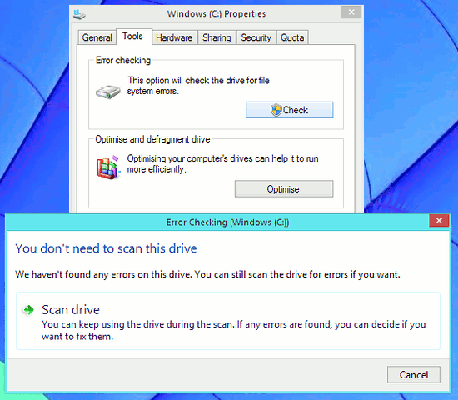The image size is (458, 400).
Task: Open the Security tab
Action: pos(256,37)
